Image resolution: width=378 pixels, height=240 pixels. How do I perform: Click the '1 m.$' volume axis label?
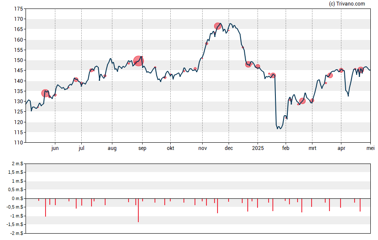[17, 181]
